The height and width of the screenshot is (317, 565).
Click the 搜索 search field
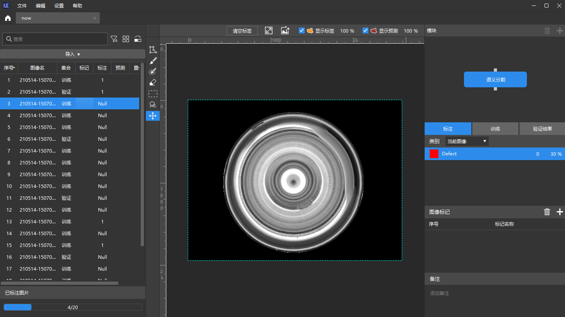click(55, 39)
